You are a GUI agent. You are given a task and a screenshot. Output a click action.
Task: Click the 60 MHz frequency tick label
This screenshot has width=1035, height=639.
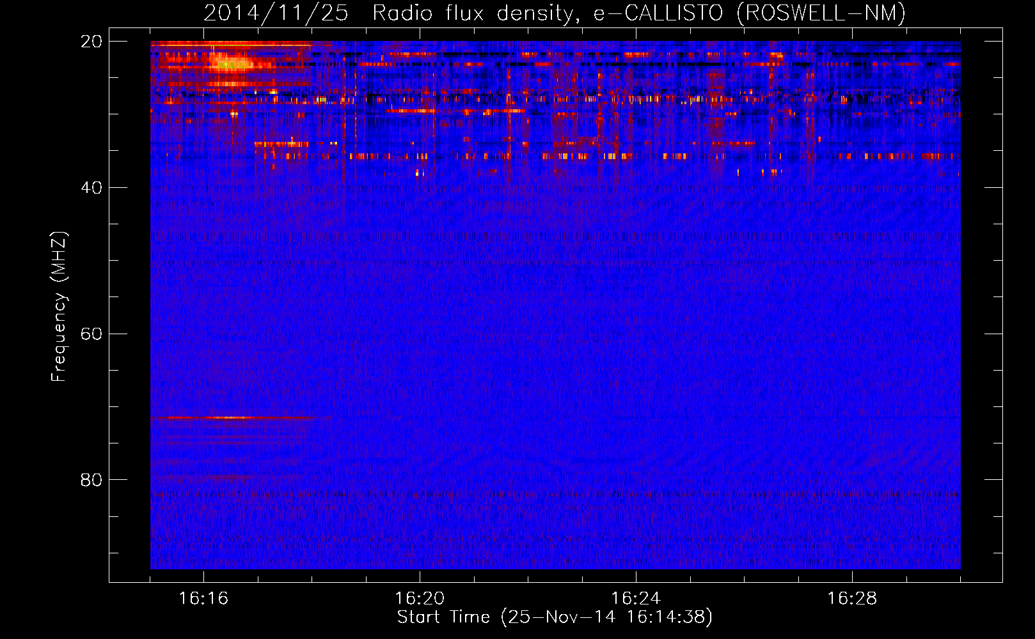pos(91,334)
